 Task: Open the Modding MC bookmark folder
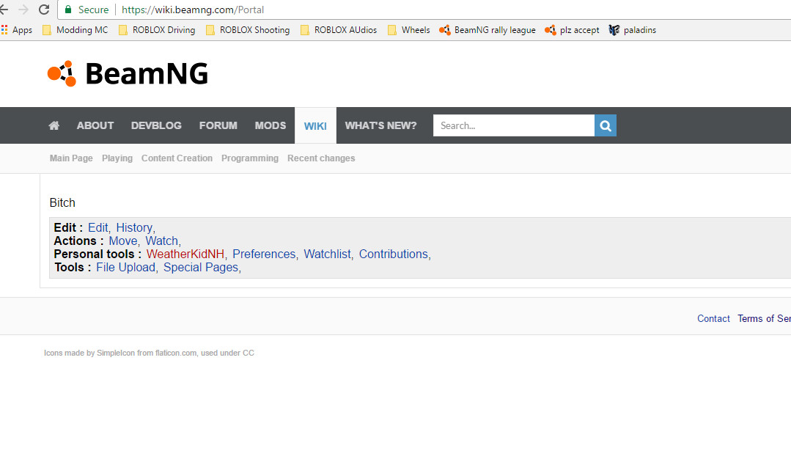tap(76, 30)
